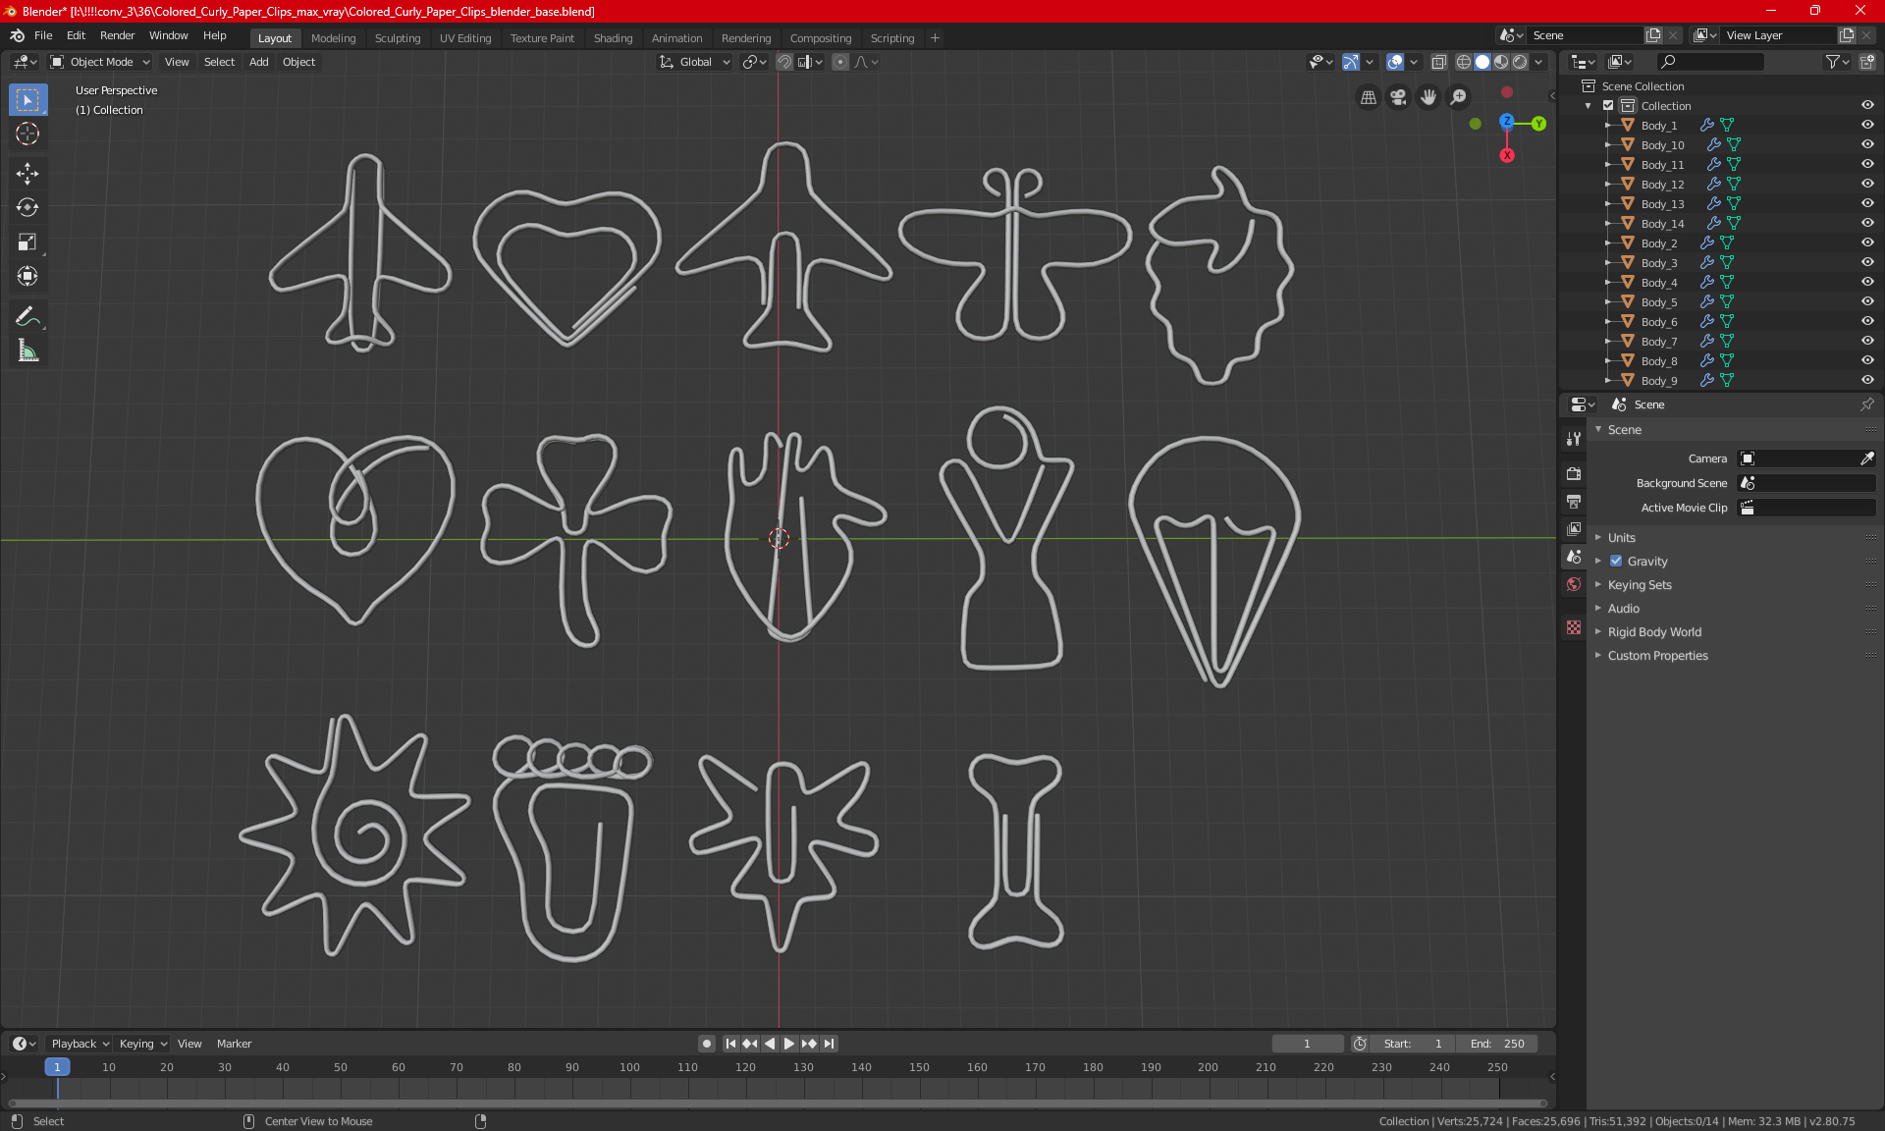
Task: Hide Body_5 using its eye icon
Action: pyautogui.click(x=1867, y=301)
